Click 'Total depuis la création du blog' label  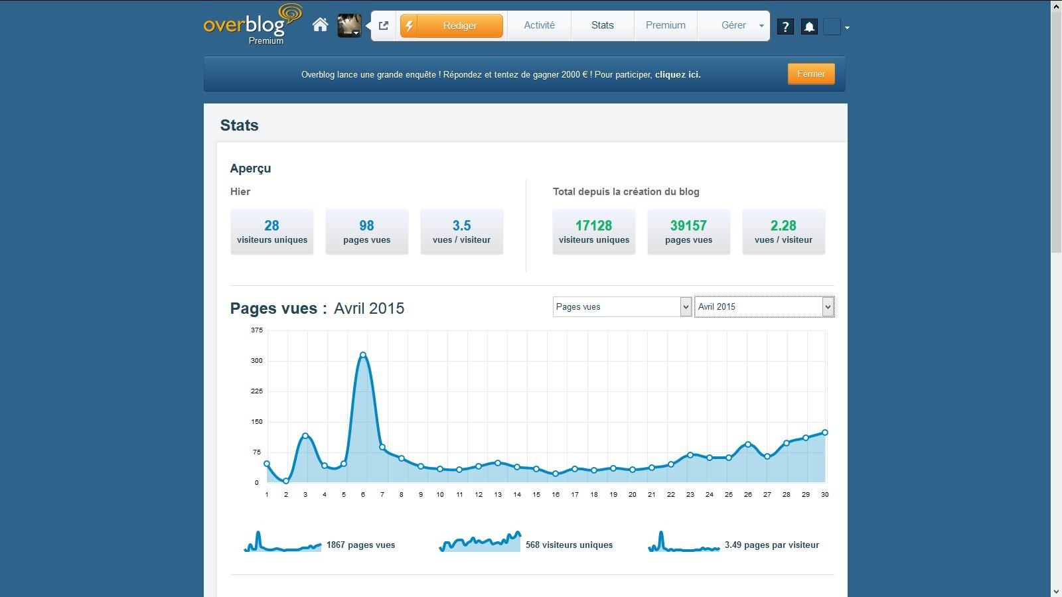[626, 192]
